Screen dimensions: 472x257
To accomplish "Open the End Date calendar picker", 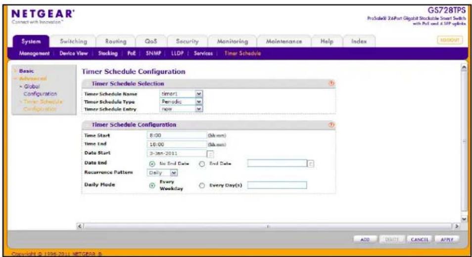I will pyautogui.click(x=311, y=164).
